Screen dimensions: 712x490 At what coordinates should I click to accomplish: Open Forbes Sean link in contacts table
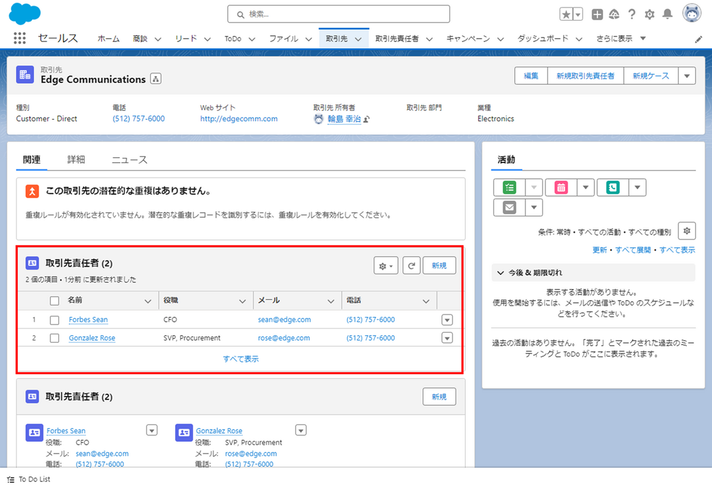(88, 320)
